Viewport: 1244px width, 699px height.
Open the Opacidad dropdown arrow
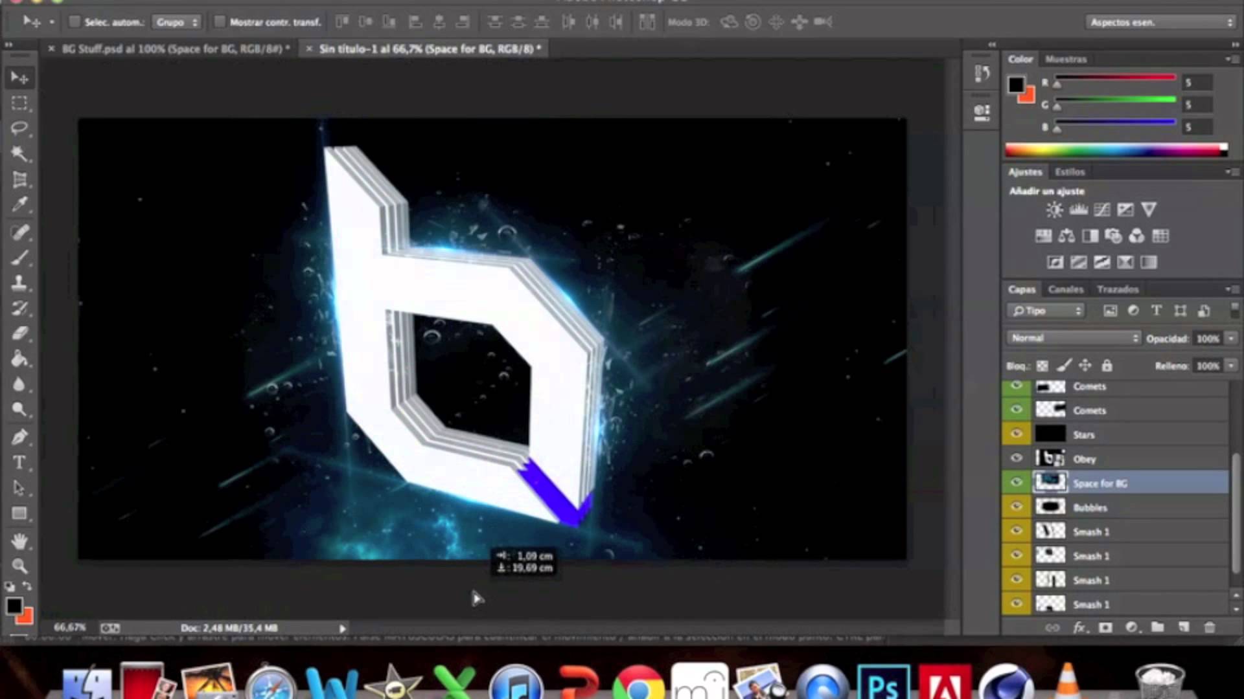(1230, 338)
